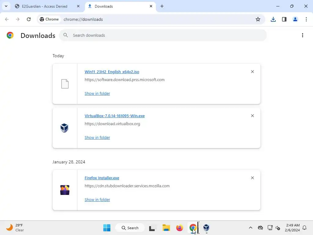The image size is (313, 235).
Task: Click the muted volume tray icon
Action: click(278, 228)
